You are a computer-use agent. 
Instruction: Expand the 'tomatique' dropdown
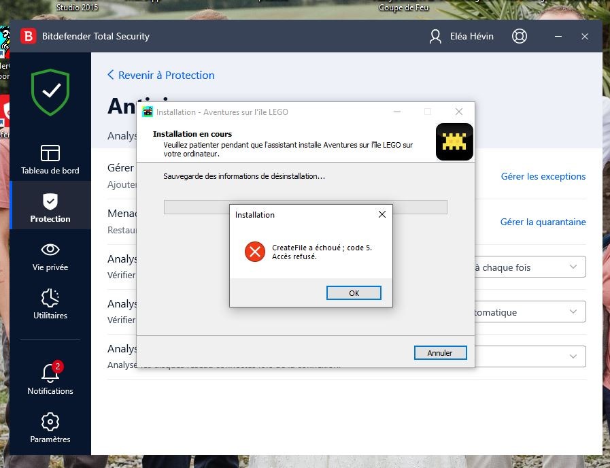pos(530,312)
